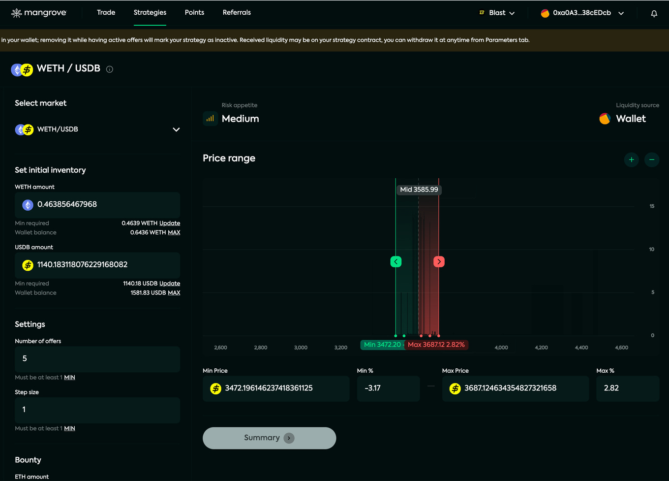This screenshot has height=481, width=669.
Task: Open the Mangrove logo home link
Action: [x=39, y=13]
